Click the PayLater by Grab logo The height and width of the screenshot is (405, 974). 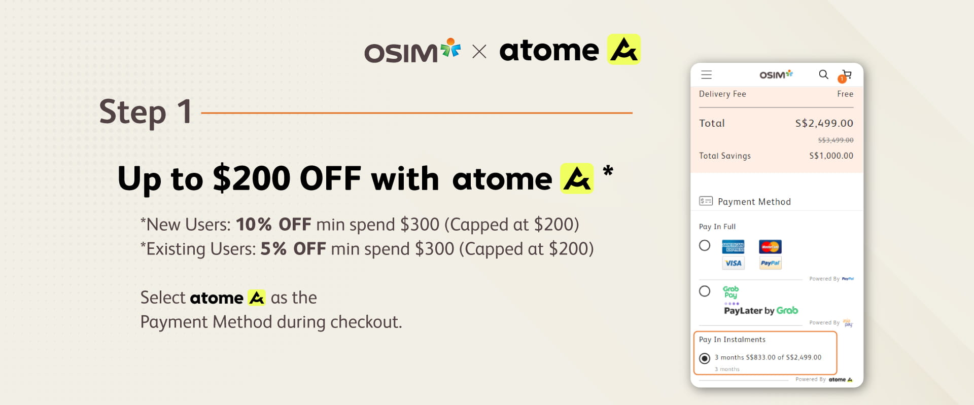[x=761, y=310]
